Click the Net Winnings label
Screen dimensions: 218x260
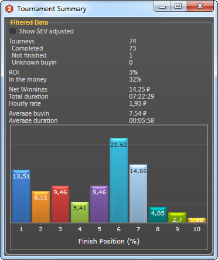[x=28, y=89]
